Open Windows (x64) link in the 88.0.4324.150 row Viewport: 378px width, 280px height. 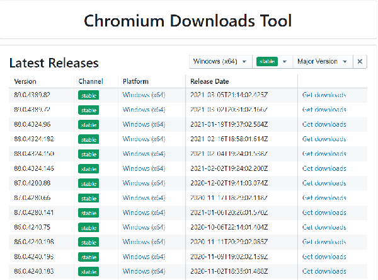[x=144, y=154]
